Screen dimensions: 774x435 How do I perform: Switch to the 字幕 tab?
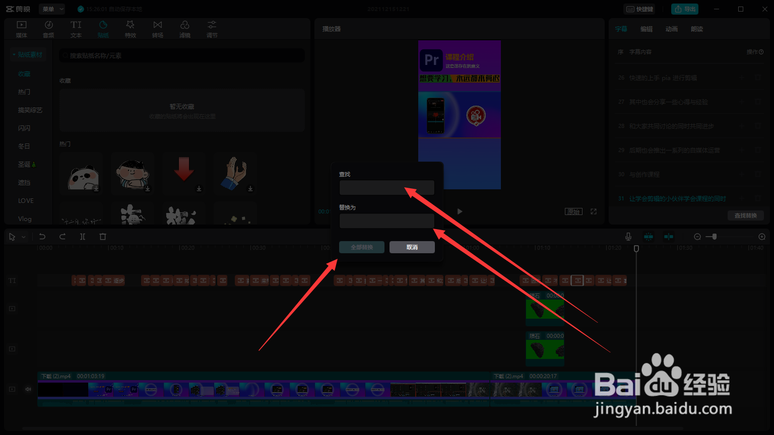click(x=621, y=29)
